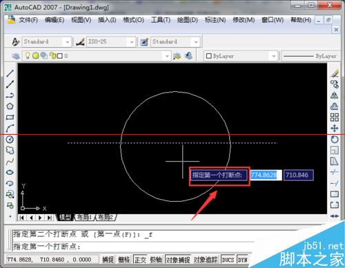Select the Arc tool
Viewport: 345px width, 268px height.
point(10,128)
